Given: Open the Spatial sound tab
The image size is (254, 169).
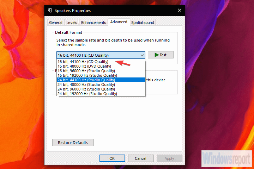Looking at the screenshot, I should tap(143, 23).
